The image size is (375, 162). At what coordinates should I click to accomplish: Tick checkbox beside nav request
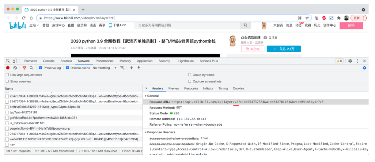tap(7, 145)
